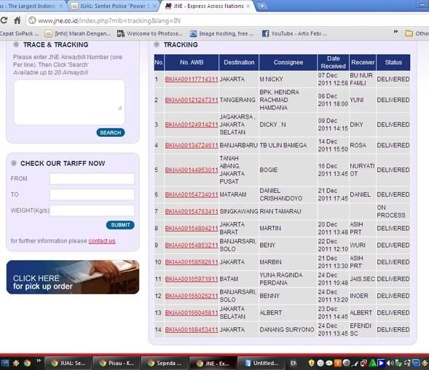Click the Date Received column header

[x=333, y=63]
